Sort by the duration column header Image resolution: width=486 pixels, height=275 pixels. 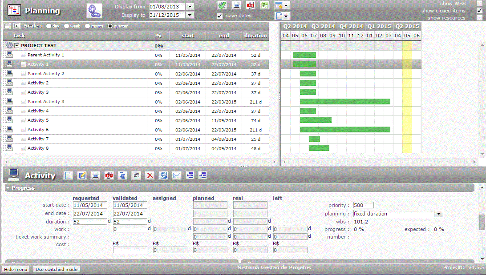[255, 36]
